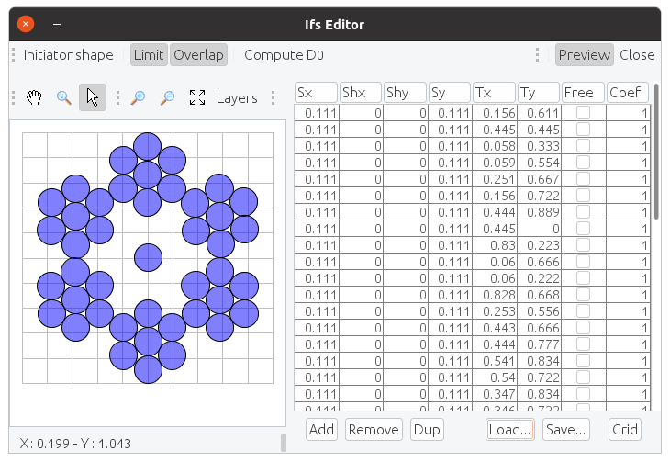This screenshot has height=462, width=670.
Task: Open the Load... dialog
Action: [509, 430]
